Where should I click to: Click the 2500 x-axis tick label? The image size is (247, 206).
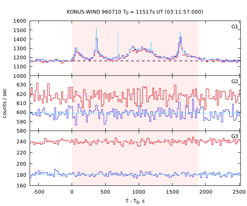coord(239,192)
